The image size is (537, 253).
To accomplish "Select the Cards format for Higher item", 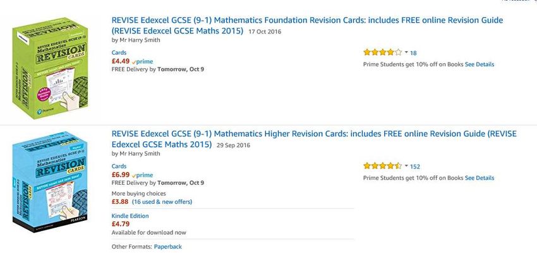I will [119, 166].
